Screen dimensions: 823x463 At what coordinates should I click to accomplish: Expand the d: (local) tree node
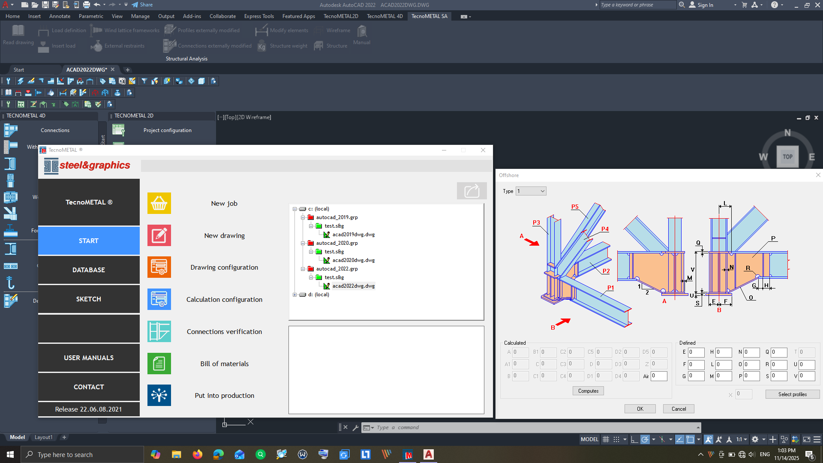click(x=294, y=295)
